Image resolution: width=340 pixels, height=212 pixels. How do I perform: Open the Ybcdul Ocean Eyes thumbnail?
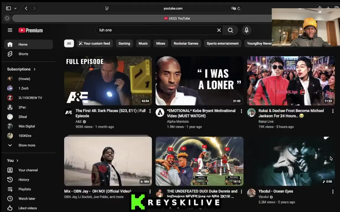point(291,161)
